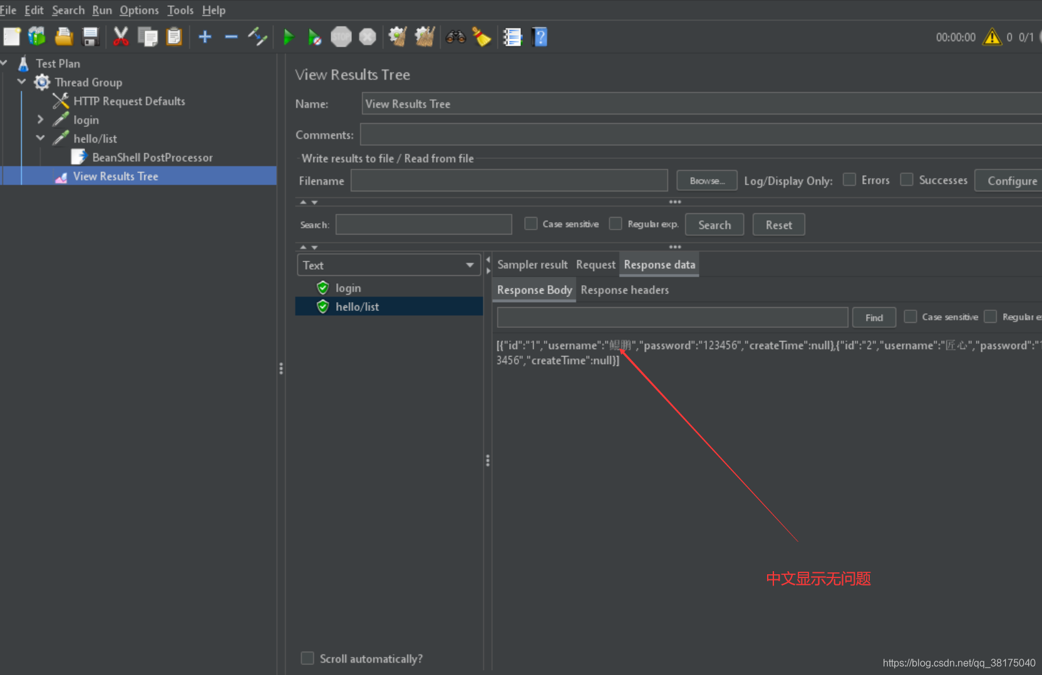
Task: Click the Reset button
Action: click(x=778, y=225)
